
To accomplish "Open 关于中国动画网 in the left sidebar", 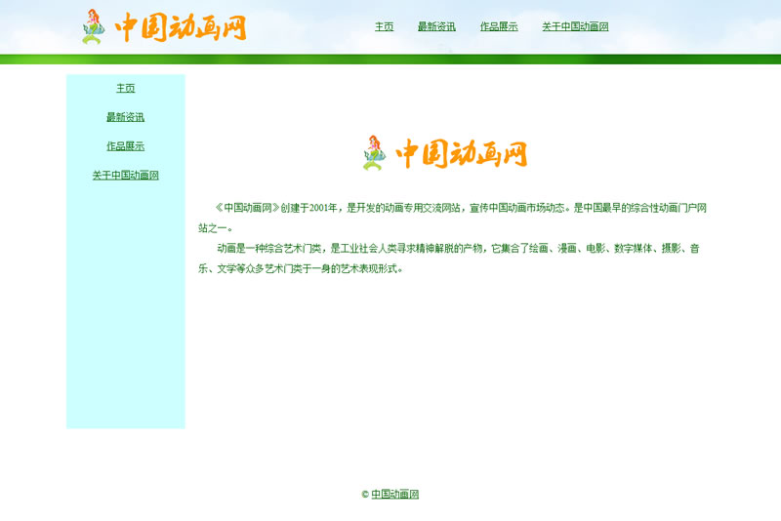I will [x=125, y=176].
